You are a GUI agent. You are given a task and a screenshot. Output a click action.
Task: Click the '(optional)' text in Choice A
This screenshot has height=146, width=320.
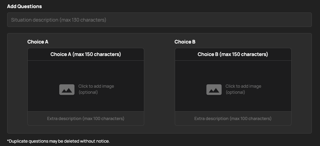(88, 92)
